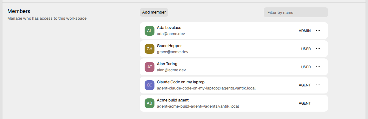Image resolution: width=368 pixels, height=119 pixels.
Task: Click the name Claude Code on my laptop
Action: tap(181, 82)
